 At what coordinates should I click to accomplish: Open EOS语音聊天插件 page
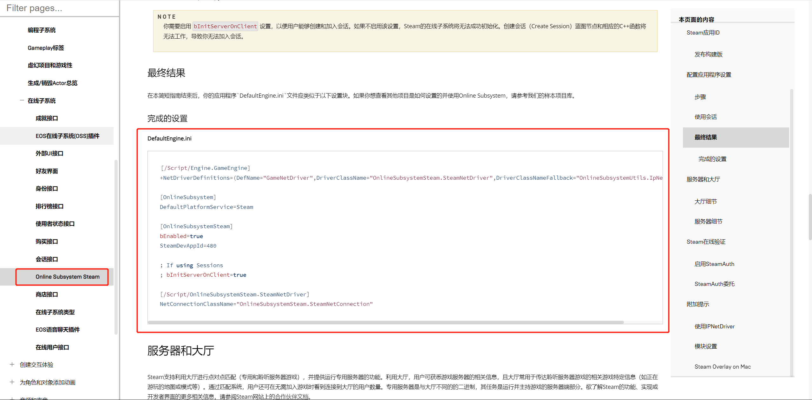[x=57, y=330]
